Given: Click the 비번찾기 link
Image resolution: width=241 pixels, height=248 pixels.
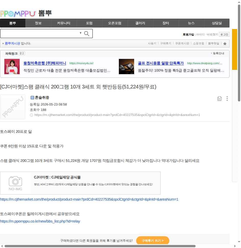Looking at the screenshot, I should coord(212,34).
